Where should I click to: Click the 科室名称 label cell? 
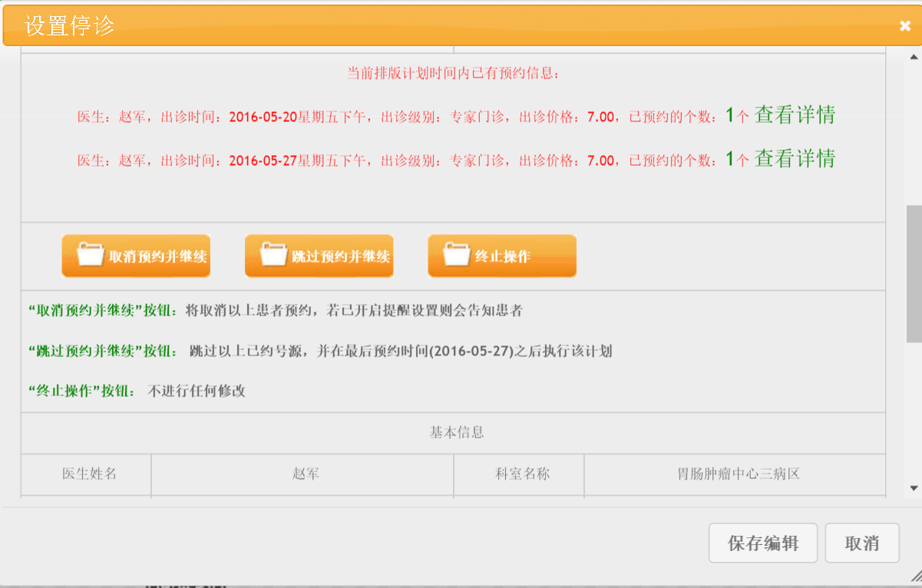click(519, 474)
